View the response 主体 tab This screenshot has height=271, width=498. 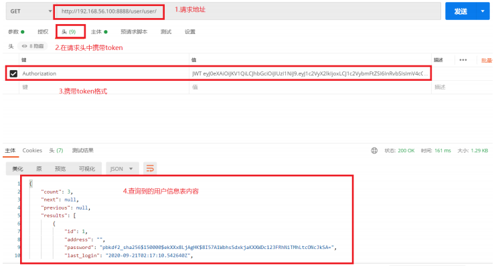click(x=10, y=150)
